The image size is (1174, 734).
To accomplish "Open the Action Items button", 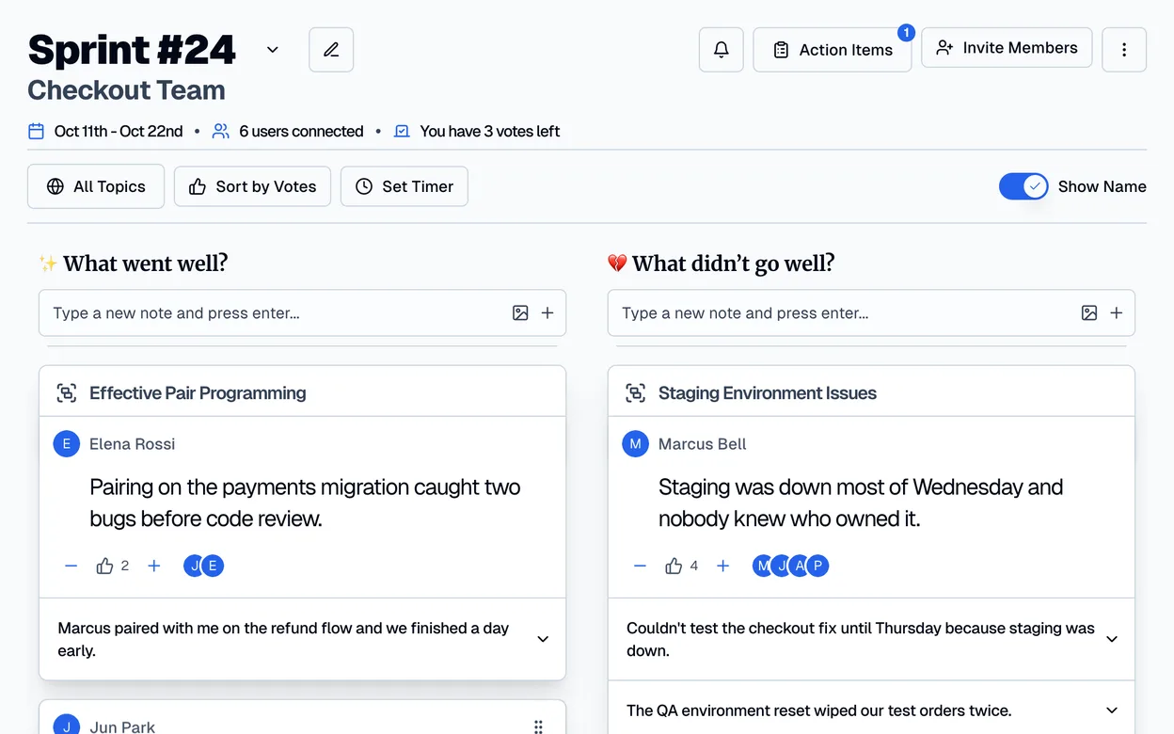I will [x=833, y=50].
